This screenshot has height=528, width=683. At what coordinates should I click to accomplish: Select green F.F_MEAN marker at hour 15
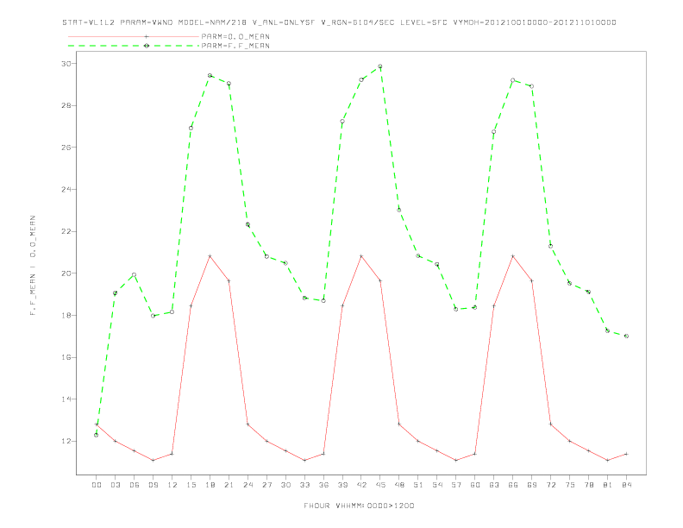(191, 128)
